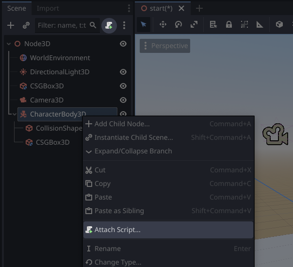Hide the DirectionalLight3D node
Viewport: 293px width, 267px height.
123,72
